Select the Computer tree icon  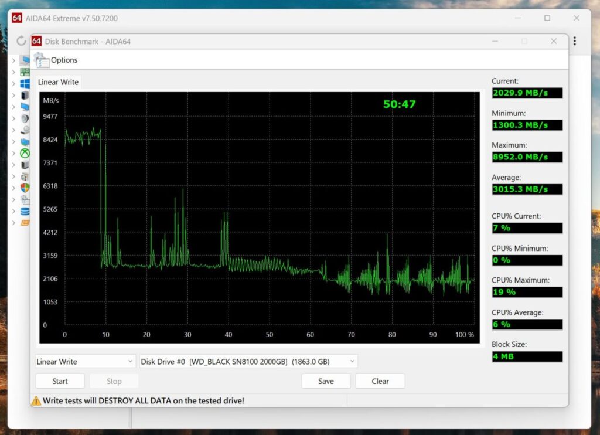coord(25,60)
